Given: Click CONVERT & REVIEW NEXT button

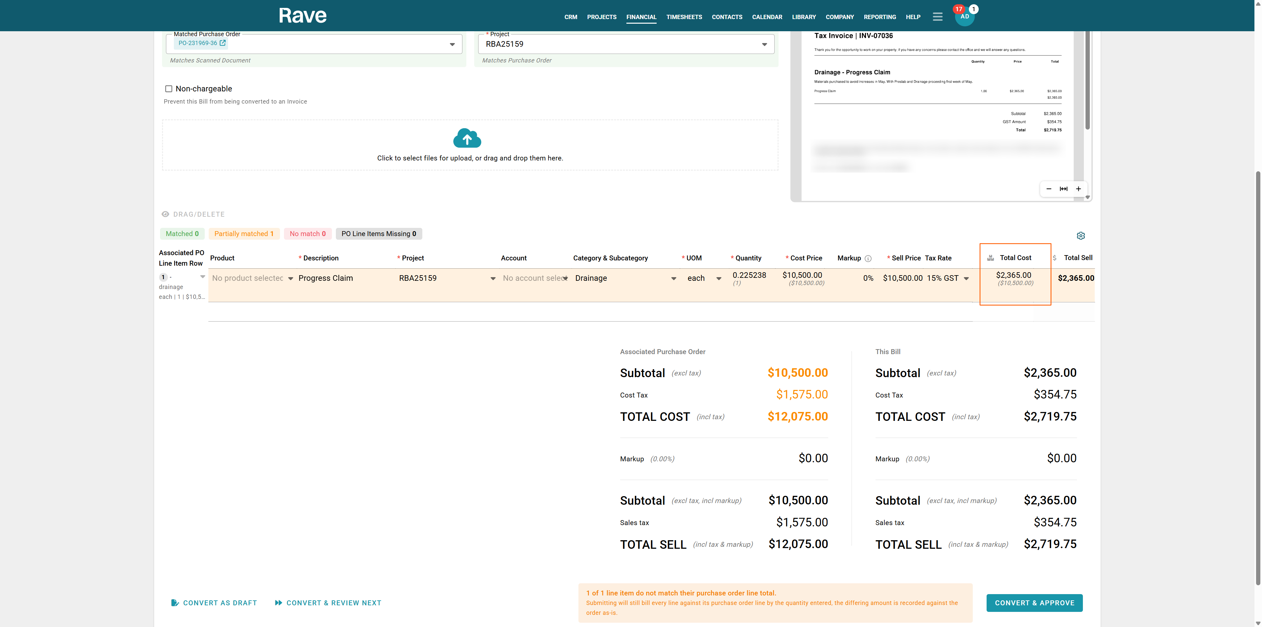Looking at the screenshot, I should [328, 603].
